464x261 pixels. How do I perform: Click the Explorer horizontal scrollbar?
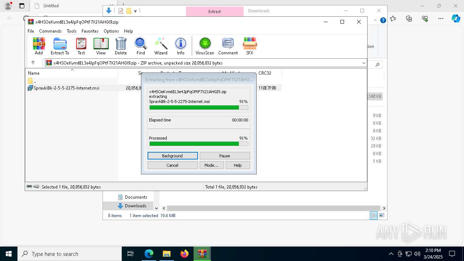274,208
